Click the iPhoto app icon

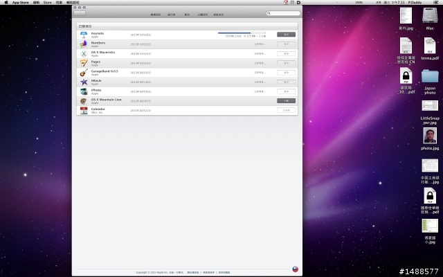84,91
